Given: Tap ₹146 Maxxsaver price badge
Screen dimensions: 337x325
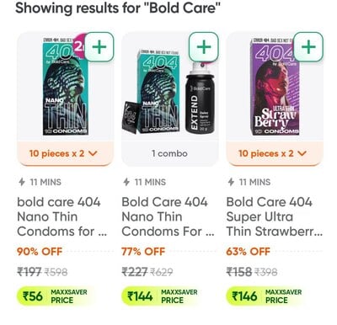Looking at the screenshot, I should click(265, 296).
